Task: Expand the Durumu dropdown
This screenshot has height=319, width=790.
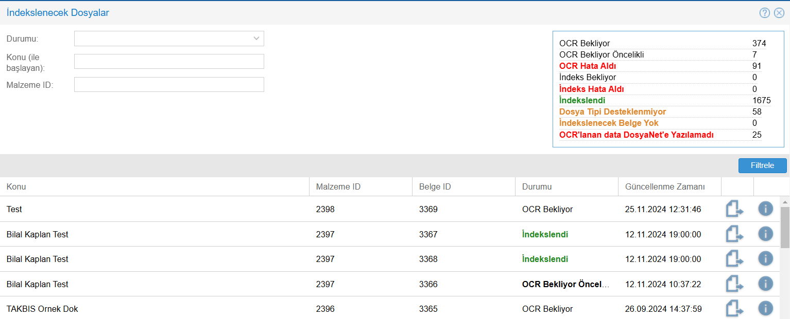Action: (x=169, y=39)
